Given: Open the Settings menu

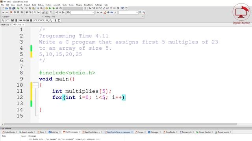Looking at the screenshot, I should (98, 5).
